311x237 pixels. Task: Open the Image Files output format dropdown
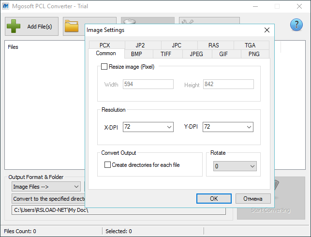point(46,186)
